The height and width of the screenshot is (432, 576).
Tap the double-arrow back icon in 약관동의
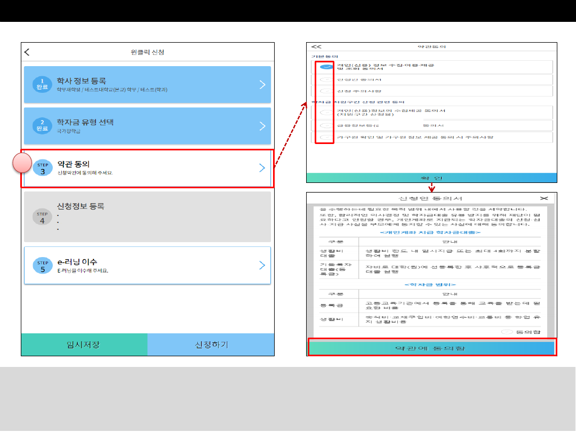pyautogui.click(x=316, y=47)
